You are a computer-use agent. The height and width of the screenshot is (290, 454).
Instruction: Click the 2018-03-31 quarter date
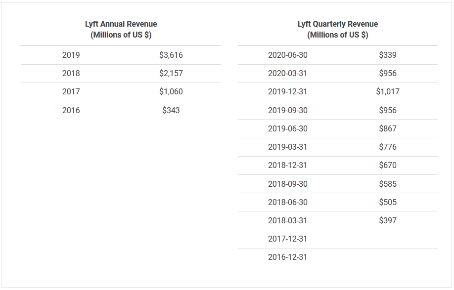(287, 220)
